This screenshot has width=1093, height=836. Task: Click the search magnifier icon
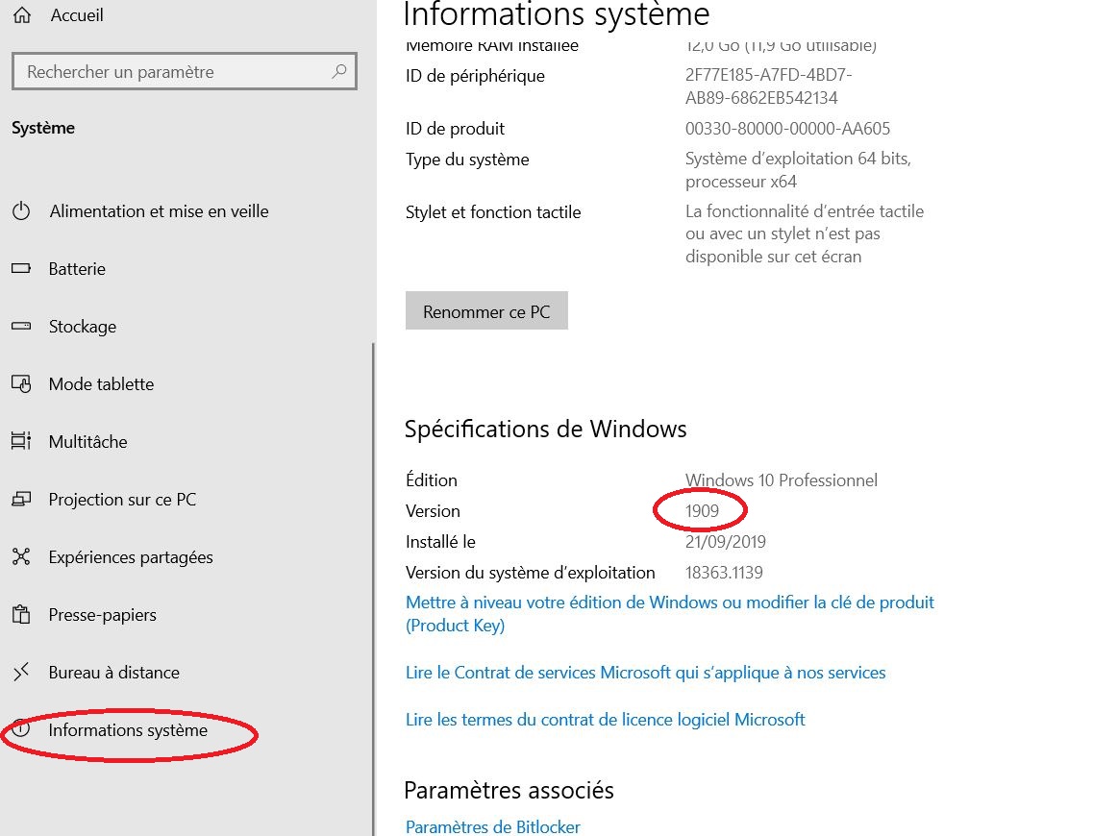click(x=338, y=71)
